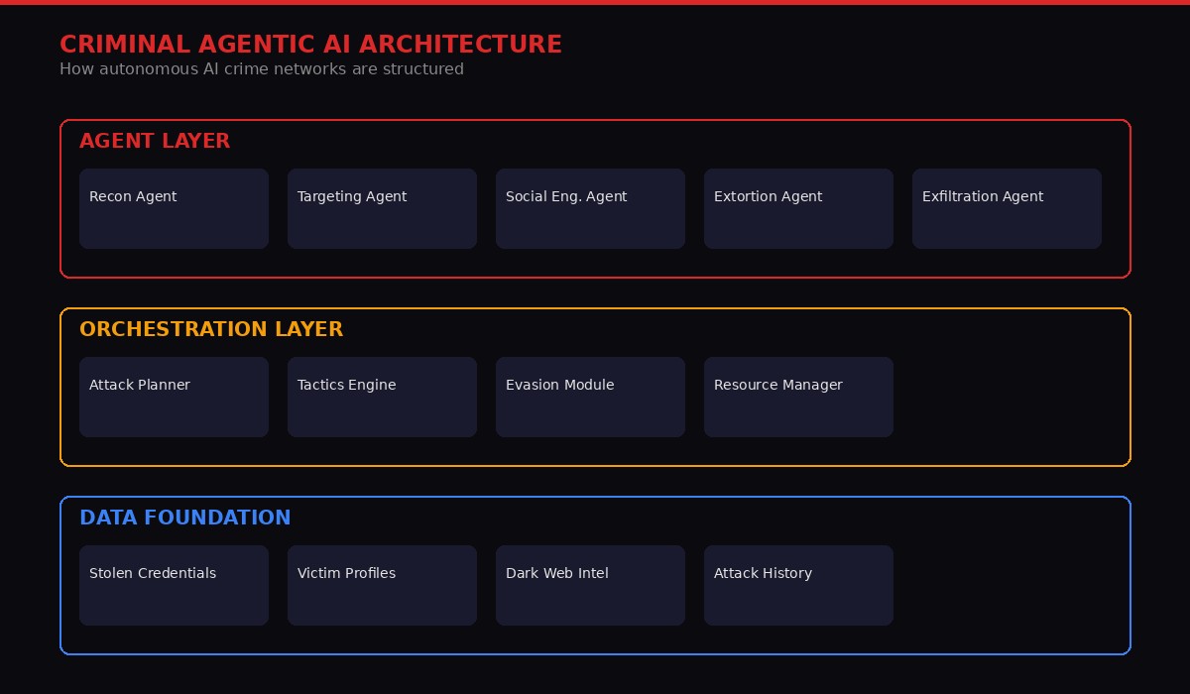Screen dimensions: 1190x694
Task: Click the DATA FOUNDATION heading
Action: click(x=185, y=518)
